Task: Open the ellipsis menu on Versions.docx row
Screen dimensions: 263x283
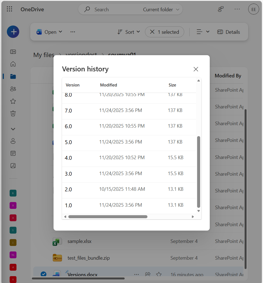Action: point(136,274)
